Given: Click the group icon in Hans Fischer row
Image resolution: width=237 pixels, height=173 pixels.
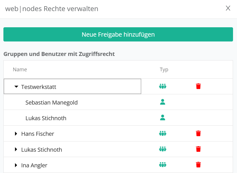Looking at the screenshot, I should tap(163, 134).
